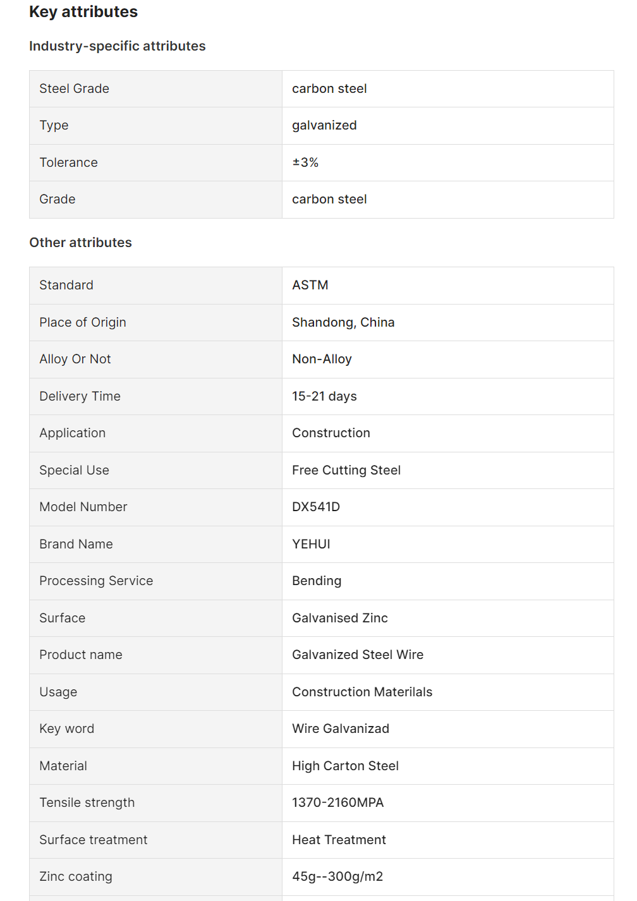Click the Construction application value
The image size is (637, 901).
coord(331,433)
